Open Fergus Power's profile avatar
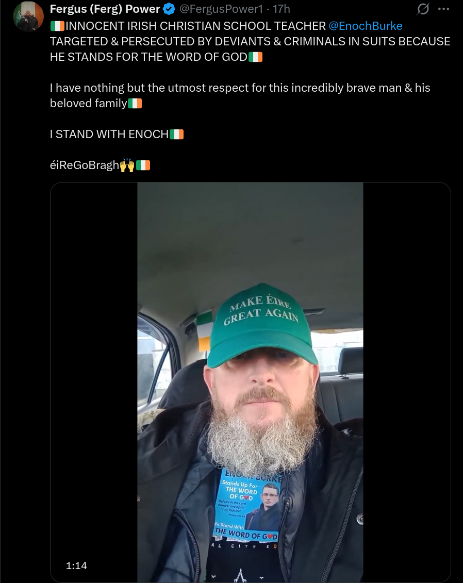The width and height of the screenshot is (463, 583). pos(28,16)
